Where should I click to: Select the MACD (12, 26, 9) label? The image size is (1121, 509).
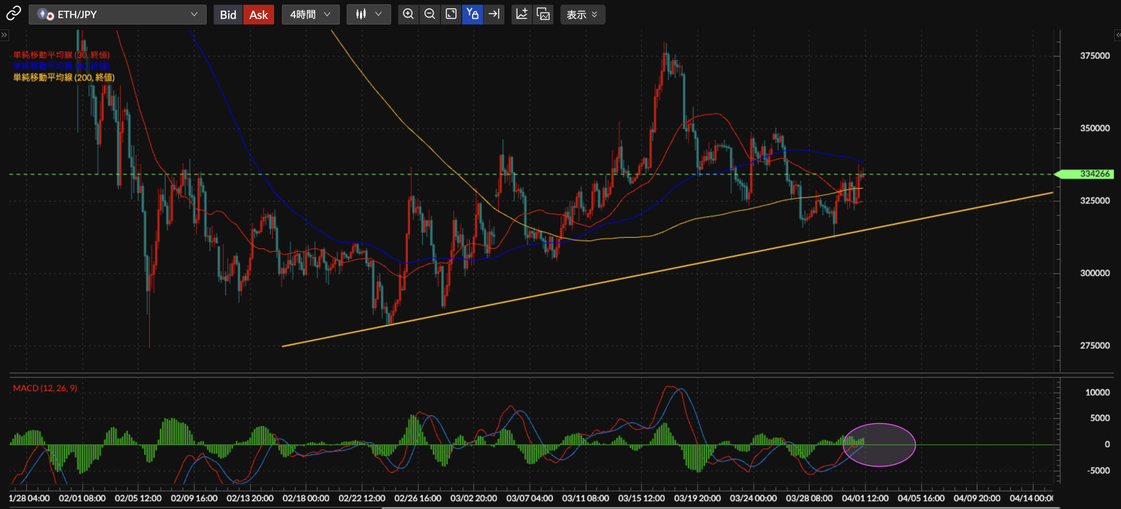[x=45, y=388]
